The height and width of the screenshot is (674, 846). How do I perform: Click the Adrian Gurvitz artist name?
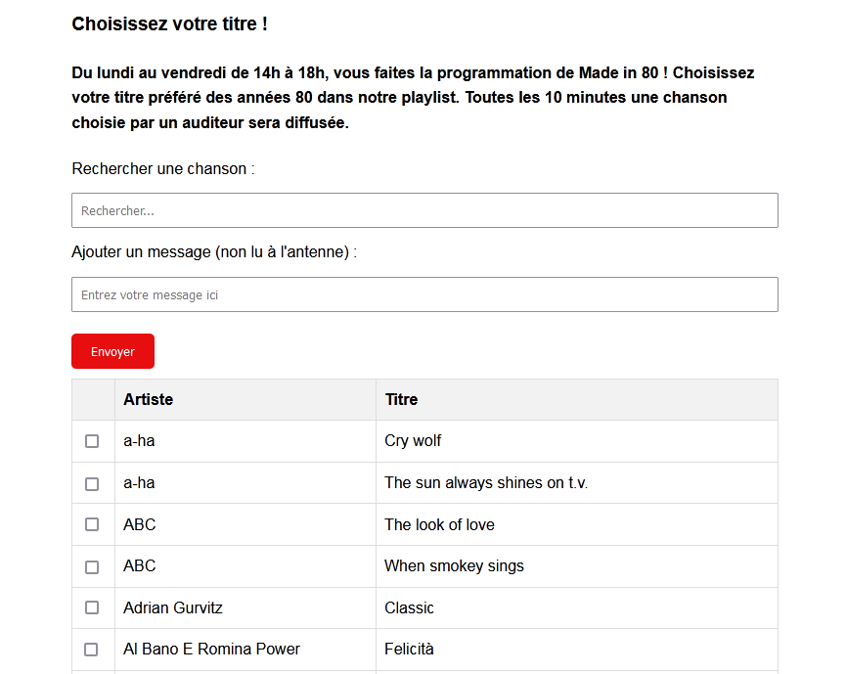173,607
